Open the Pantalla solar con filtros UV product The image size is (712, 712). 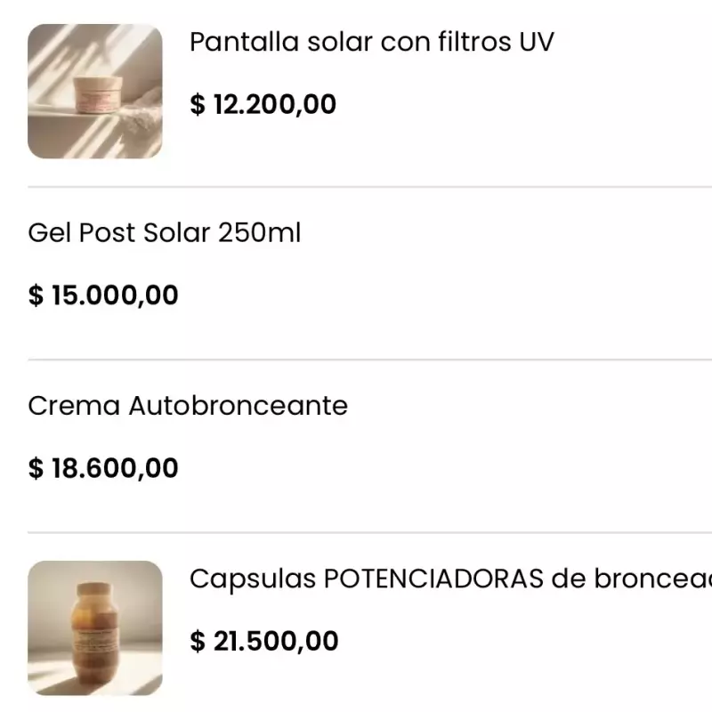[x=371, y=42]
